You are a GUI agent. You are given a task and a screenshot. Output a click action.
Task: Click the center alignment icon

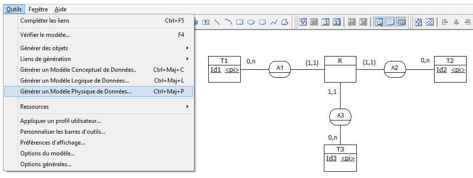[456, 22]
